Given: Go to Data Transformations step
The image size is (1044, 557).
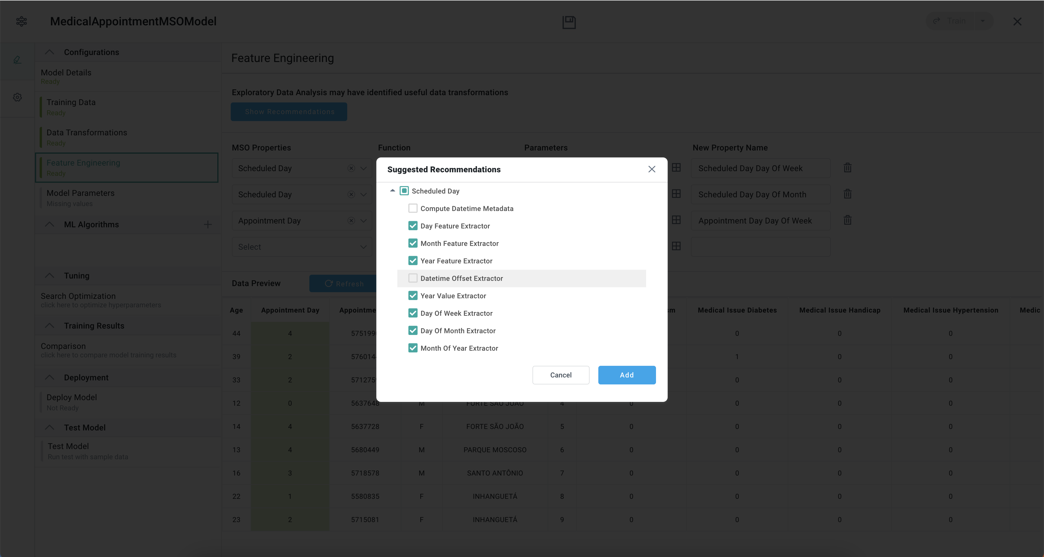Looking at the screenshot, I should pyautogui.click(x=87, y=137).
